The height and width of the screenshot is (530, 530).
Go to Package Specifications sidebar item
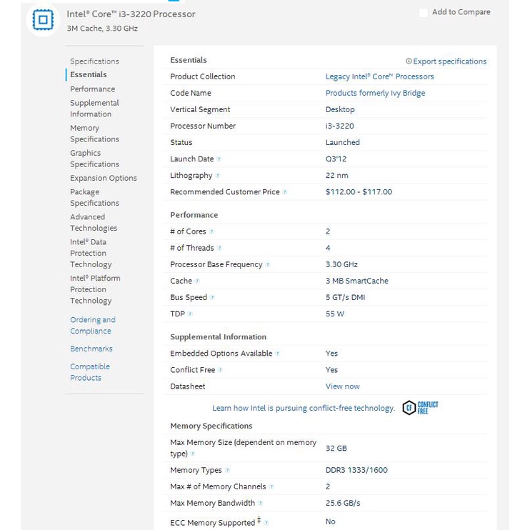pyautogui.click(x=94, y=197)
